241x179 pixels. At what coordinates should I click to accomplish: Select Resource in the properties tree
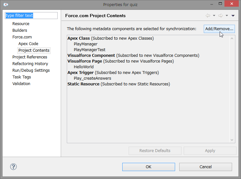click(21, 24)
